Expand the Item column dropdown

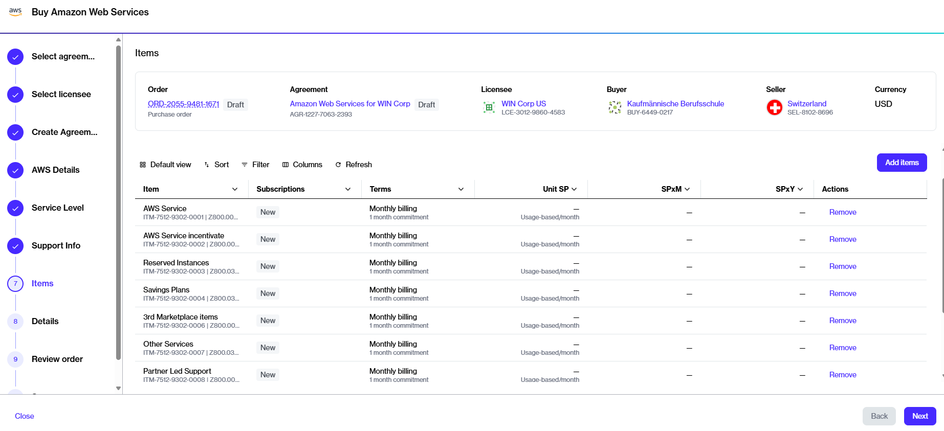coord(235,189)
